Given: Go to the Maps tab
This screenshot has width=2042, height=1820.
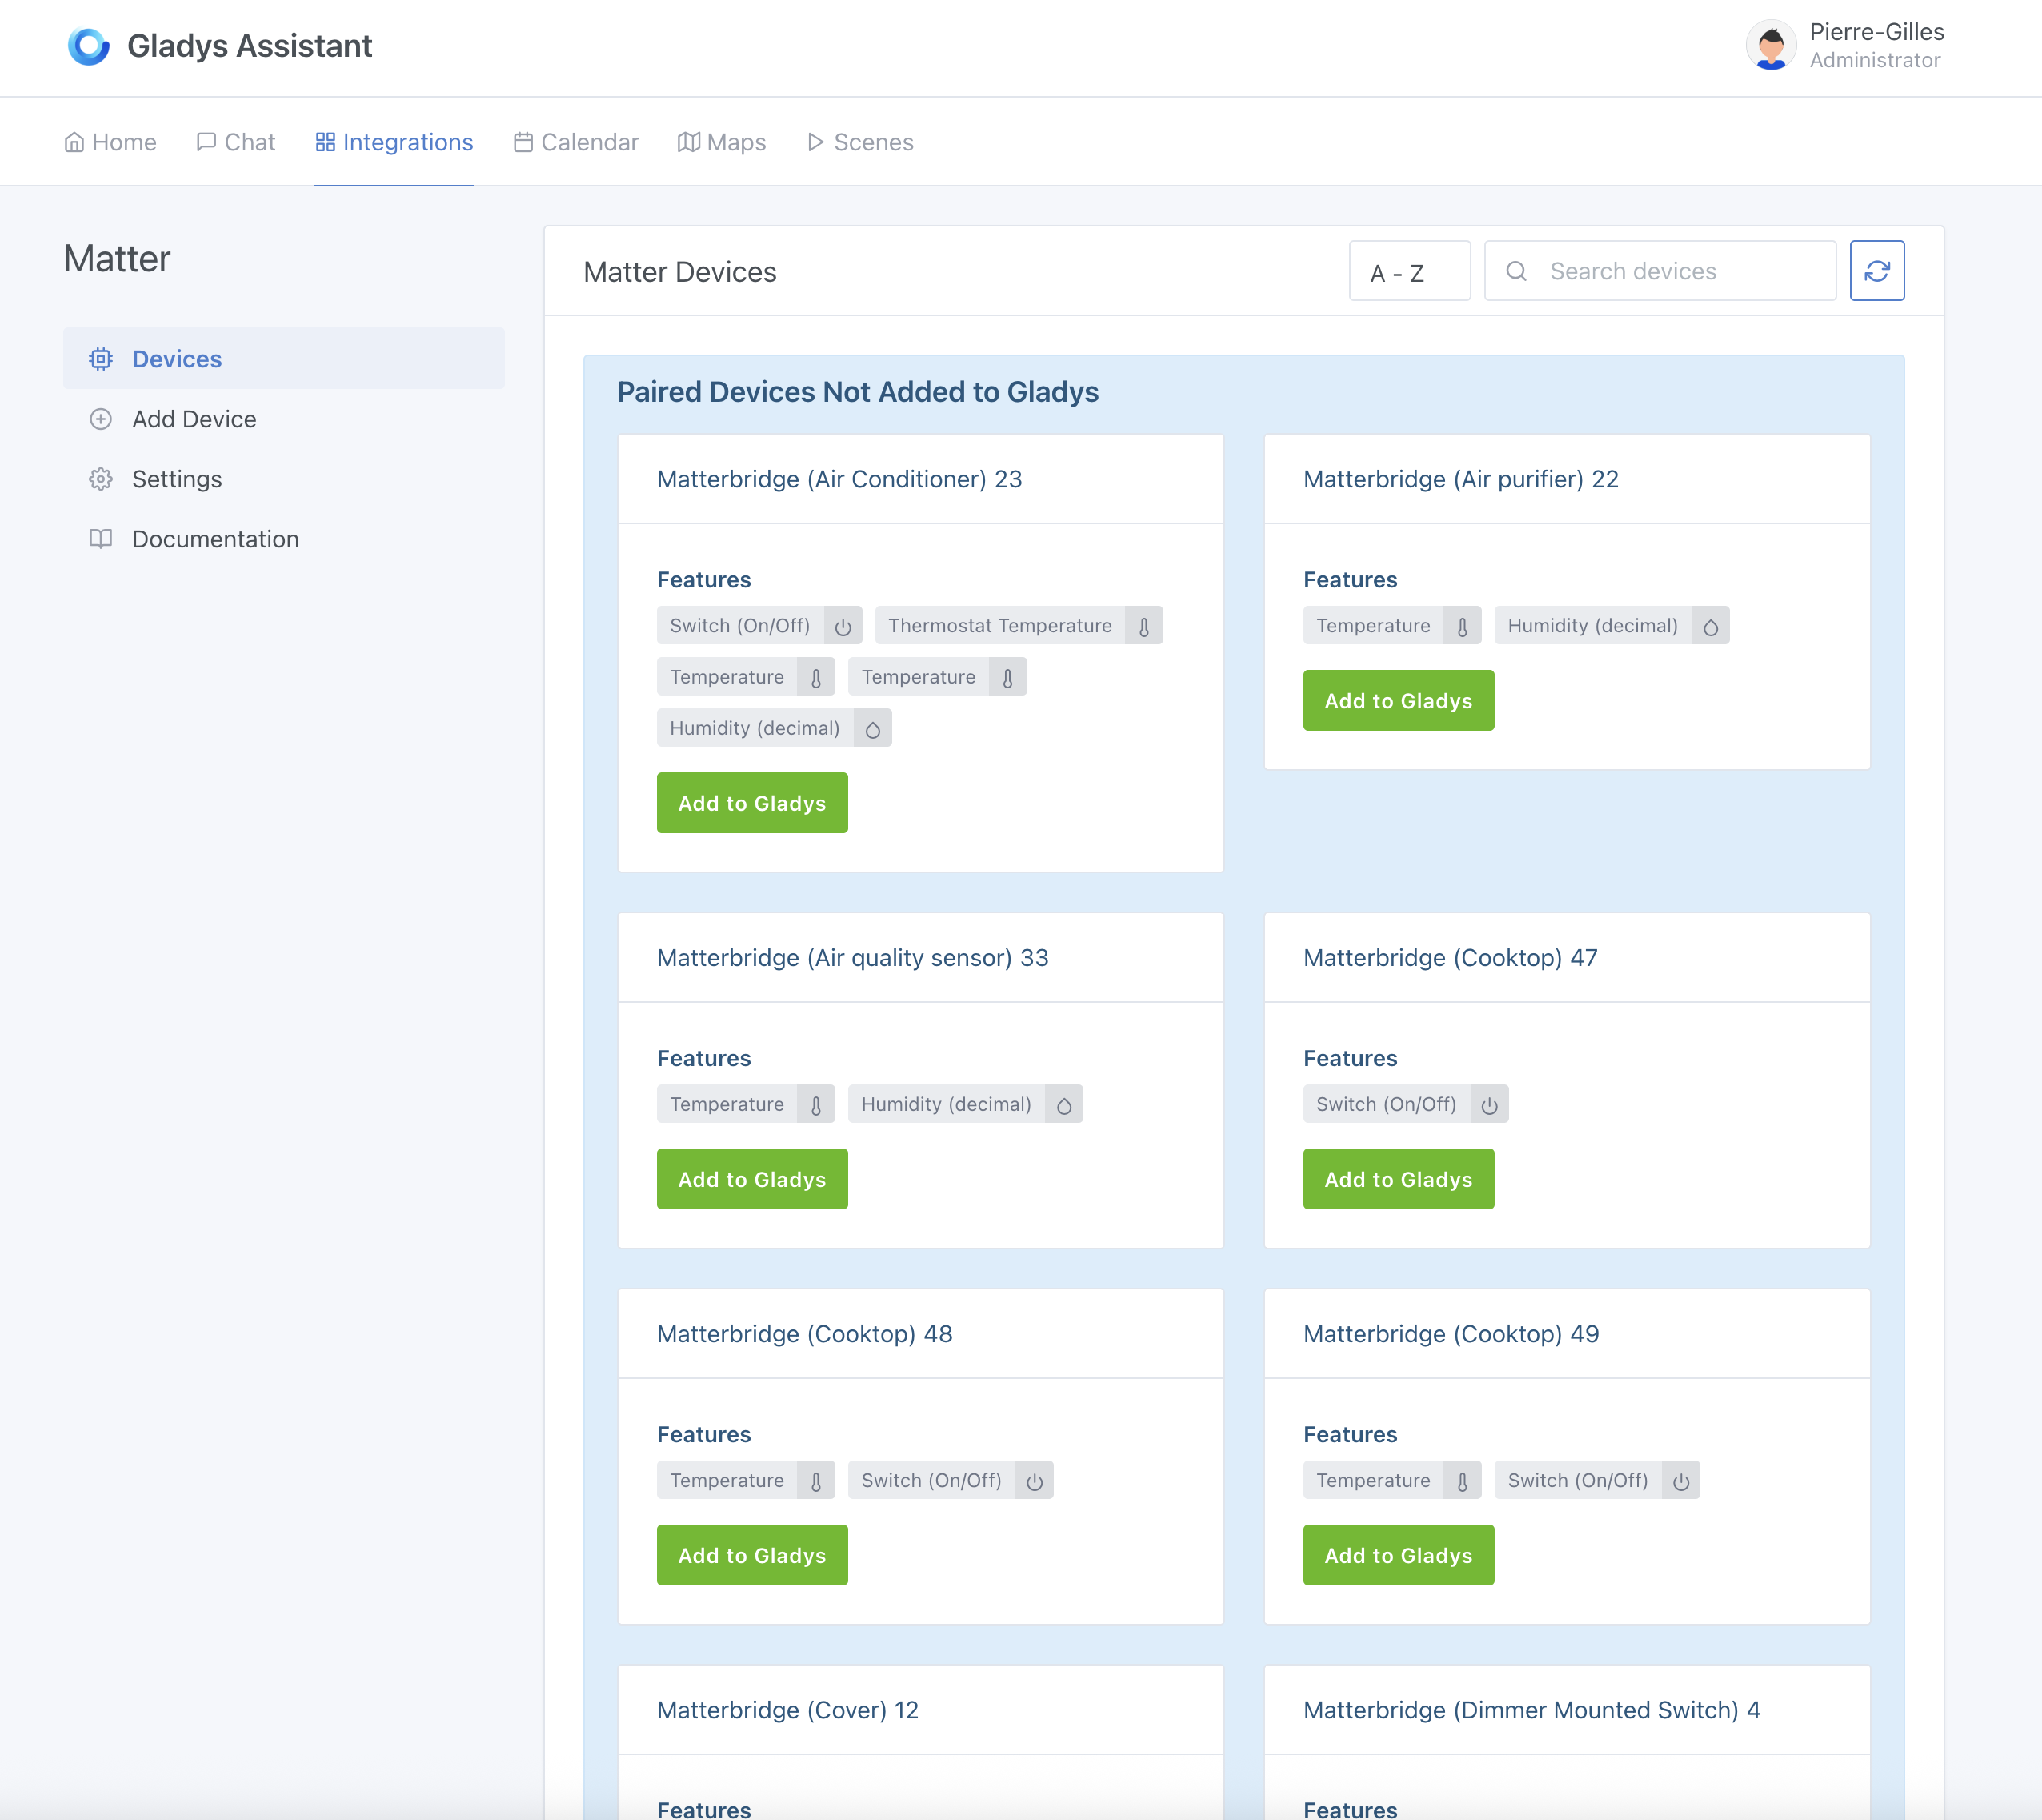Looking at the screenshot, I should 722,142.
